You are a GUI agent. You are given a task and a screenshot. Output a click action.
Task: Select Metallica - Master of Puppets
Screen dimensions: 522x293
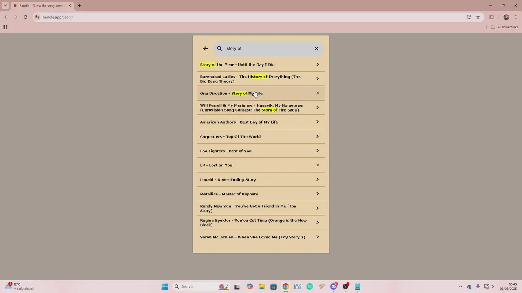point(261,194)
